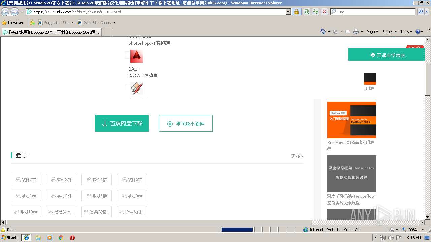Open the Windows Start menu

(x=9, y=238)
